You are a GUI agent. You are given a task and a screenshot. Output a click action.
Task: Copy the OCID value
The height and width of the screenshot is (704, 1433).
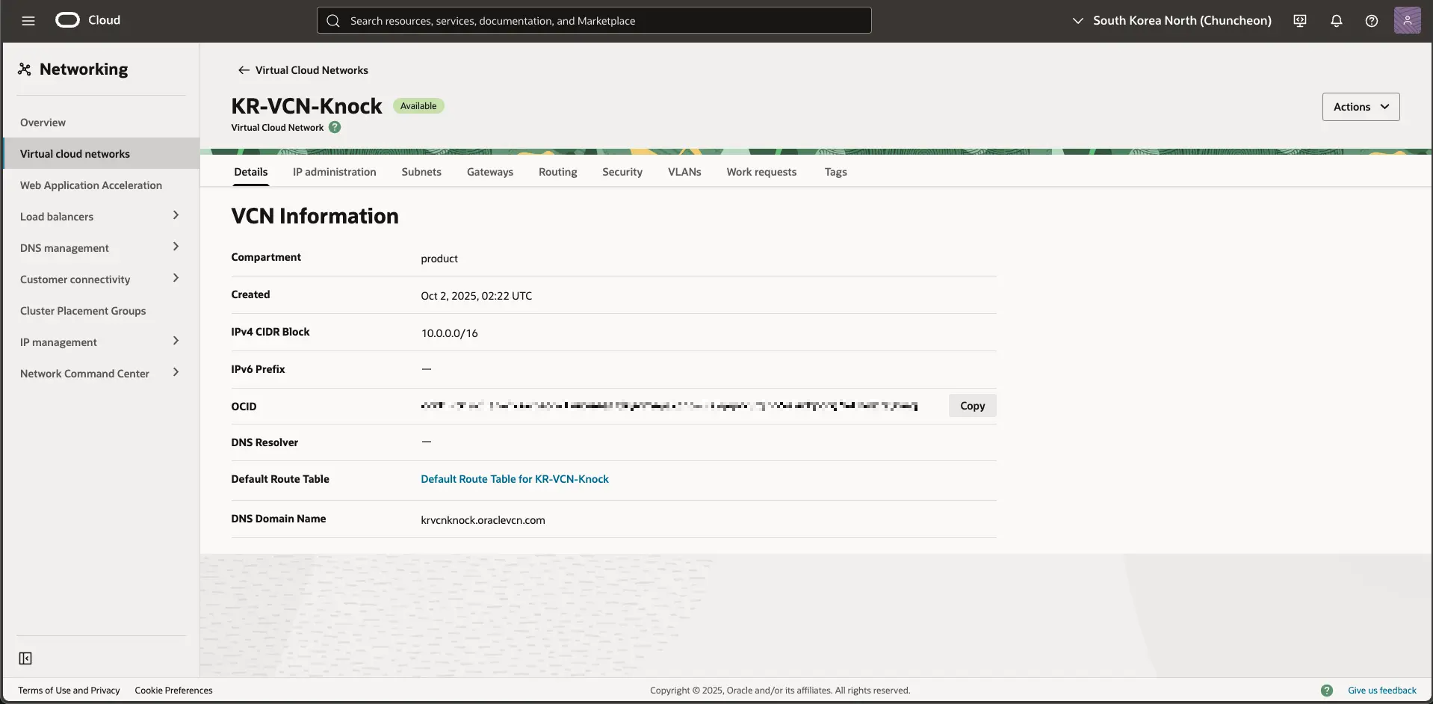coord(972,406)
